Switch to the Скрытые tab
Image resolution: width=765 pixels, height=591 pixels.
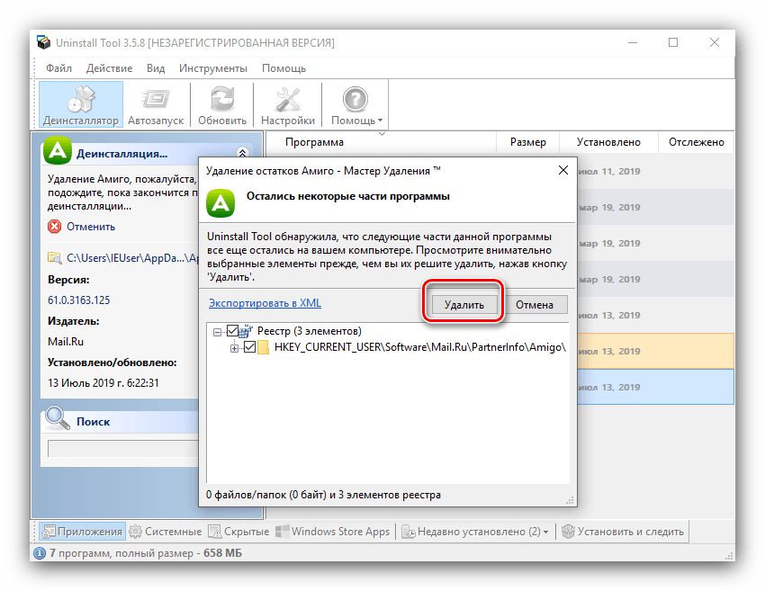point(238,532)
